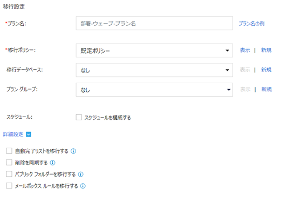
Task: Click info icon beside 削除を同期する
Action: (x=52, y=163)
